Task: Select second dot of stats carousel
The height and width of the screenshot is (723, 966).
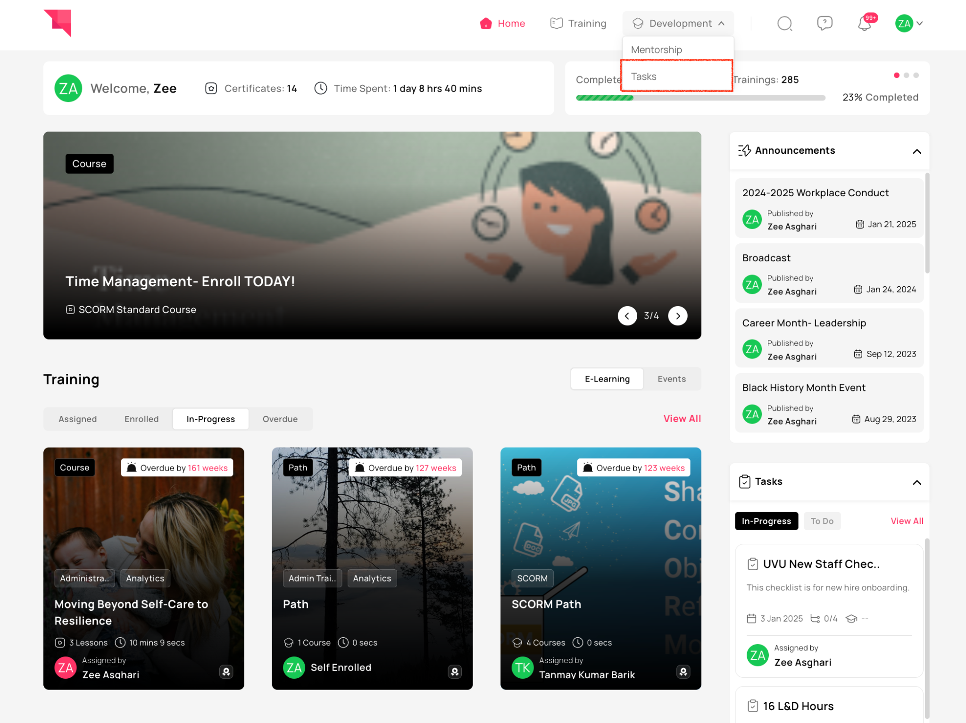Action: point(906,75)
